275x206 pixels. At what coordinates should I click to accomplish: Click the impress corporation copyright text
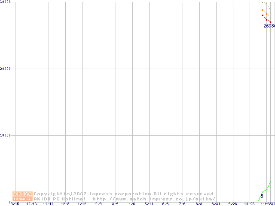[x=124, y=194]
